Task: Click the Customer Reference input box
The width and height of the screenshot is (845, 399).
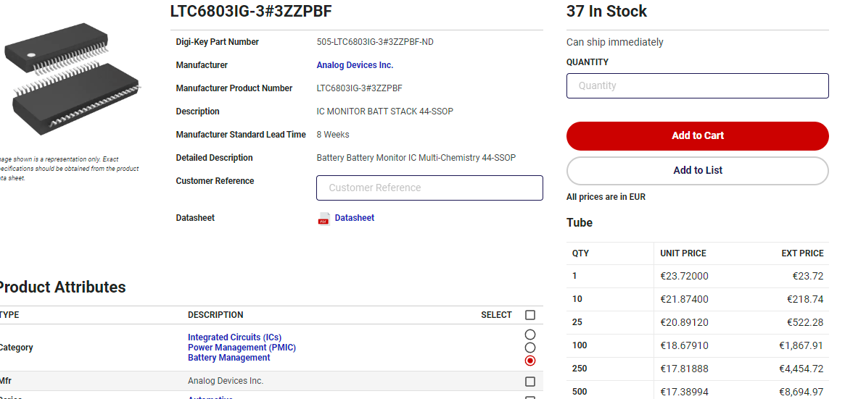Action: pyautogui.click(x=429, y=188)
